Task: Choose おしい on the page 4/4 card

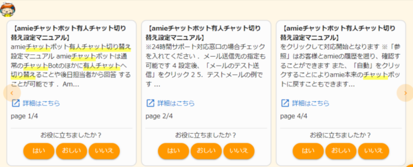Action: point(341,151)
